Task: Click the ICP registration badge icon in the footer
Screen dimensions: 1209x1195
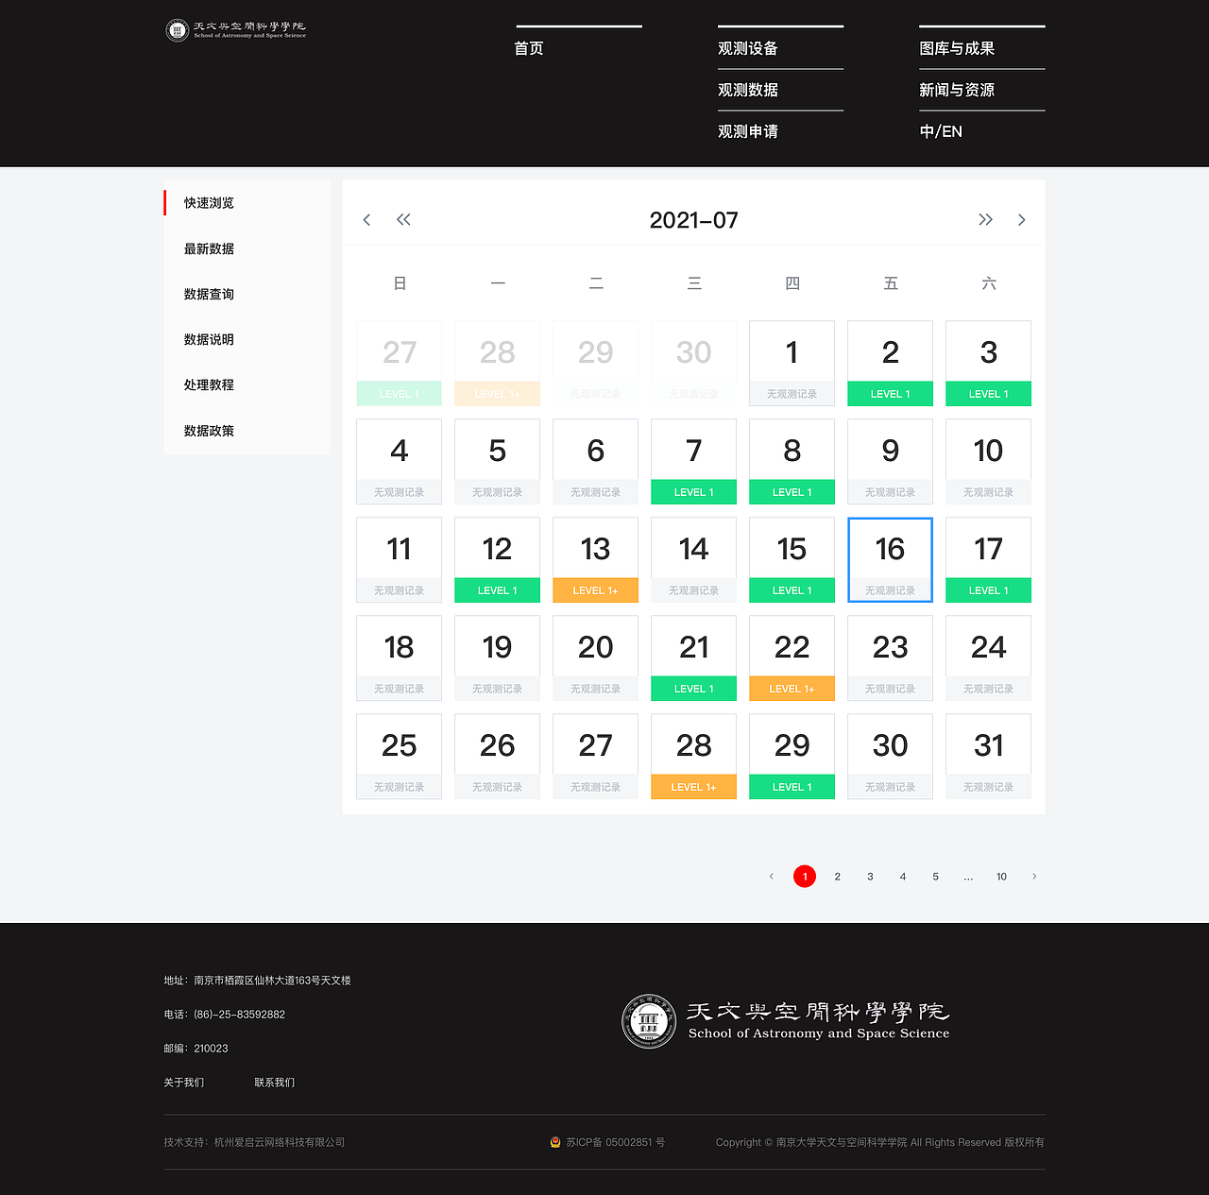Action: [x=555, y=1142]
